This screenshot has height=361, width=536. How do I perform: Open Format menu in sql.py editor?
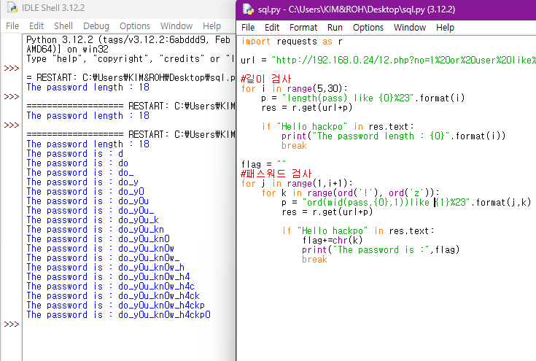(303, 28)
